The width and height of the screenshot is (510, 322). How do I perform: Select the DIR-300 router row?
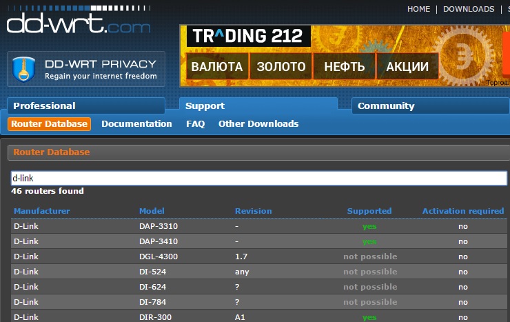[259, 316]
